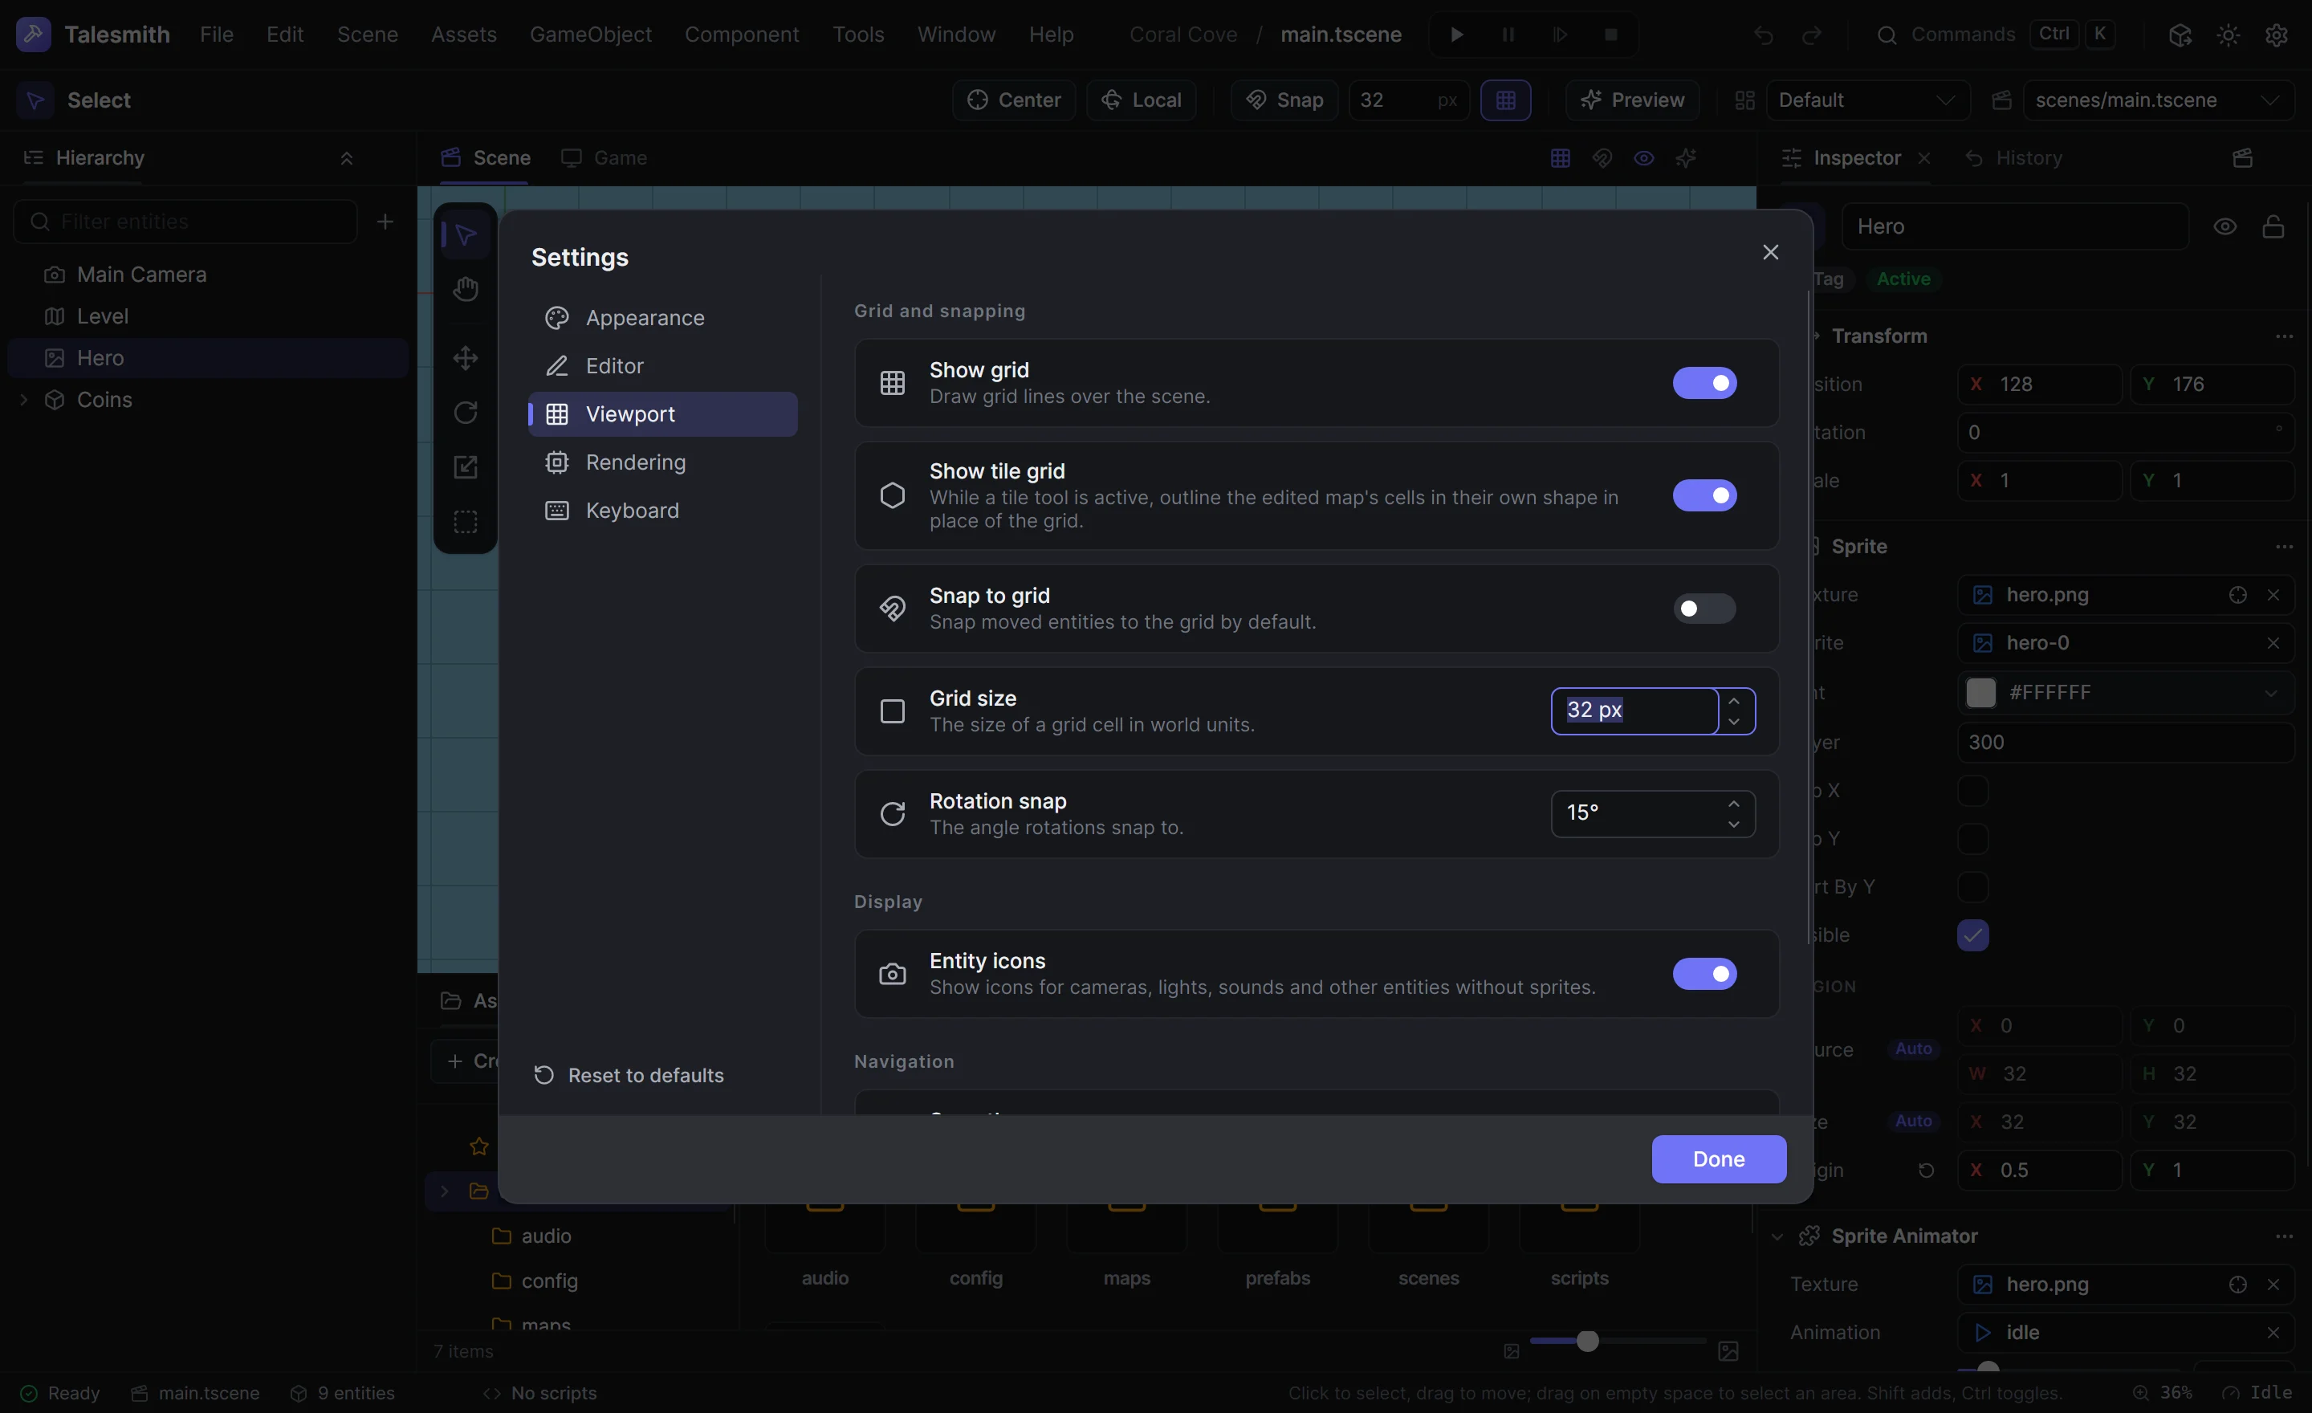The image size is (2312, 1413).
Task: Check the Flip X checkbox
Action: tap(1972, 790)
